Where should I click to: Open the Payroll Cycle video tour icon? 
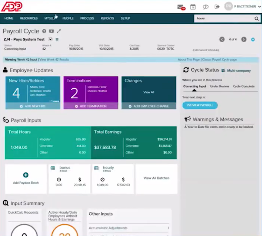point(52,31)
